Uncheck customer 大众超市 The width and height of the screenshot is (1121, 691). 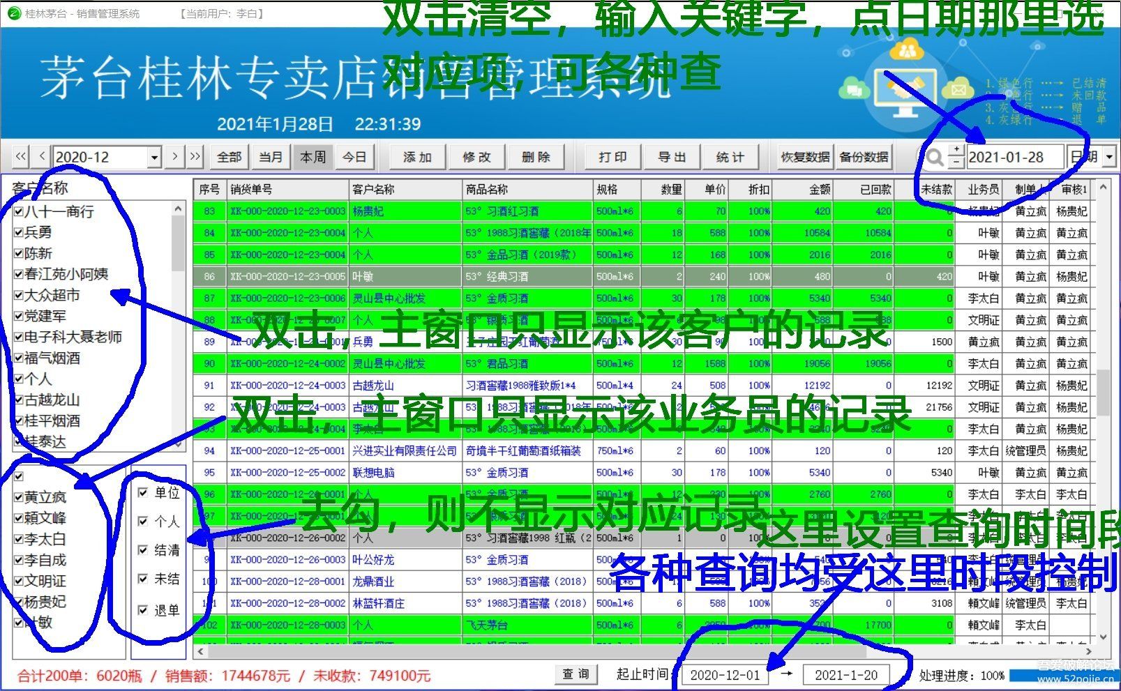(19, 296)
